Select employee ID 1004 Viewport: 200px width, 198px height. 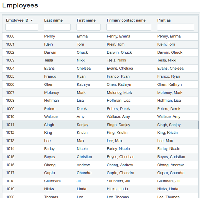10,68
